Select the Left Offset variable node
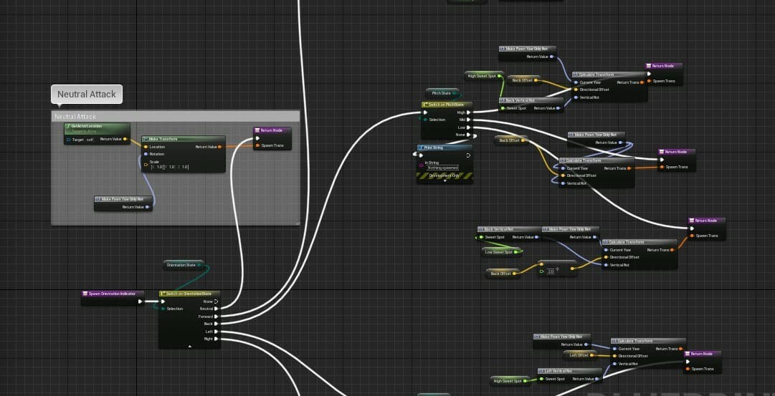775x396 pixels. click(580, 355)
